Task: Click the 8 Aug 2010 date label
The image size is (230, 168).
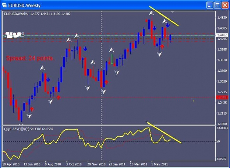Action: click(x=53, y=164)
